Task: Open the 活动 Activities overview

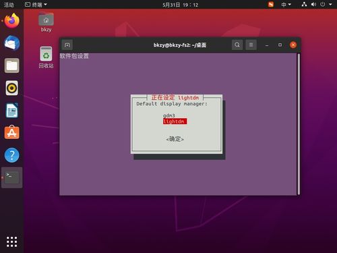Action: [9, 5]
